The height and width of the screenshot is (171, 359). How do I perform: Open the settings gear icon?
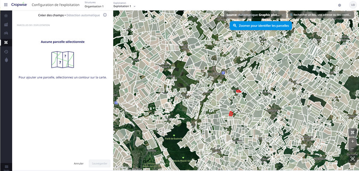point(339,5)
